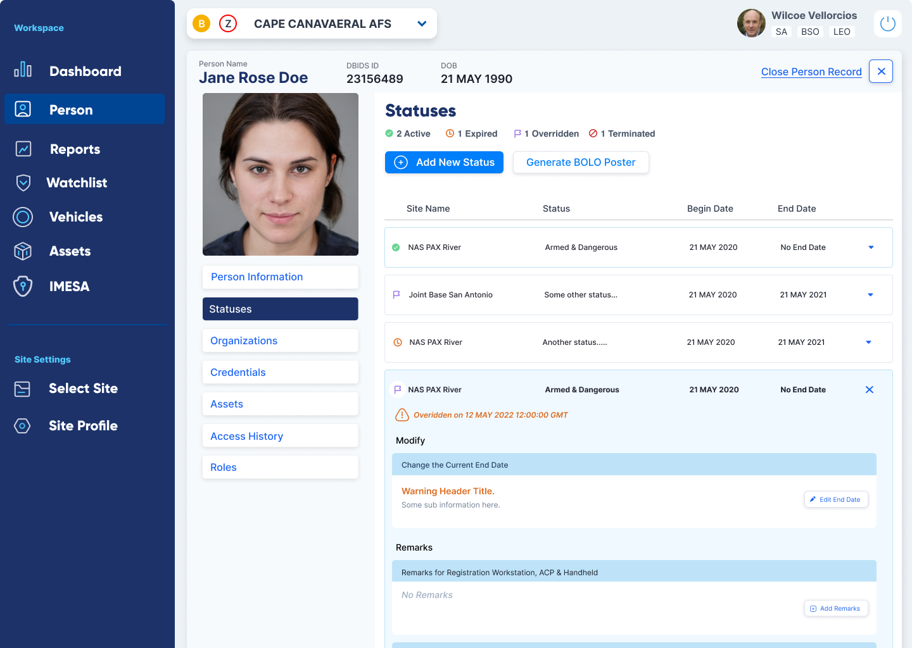Click the warning triangle icon beside Overidden notice
Viewport: 912px width, 648px height.
pyautogui.click(x=402, y=415)
